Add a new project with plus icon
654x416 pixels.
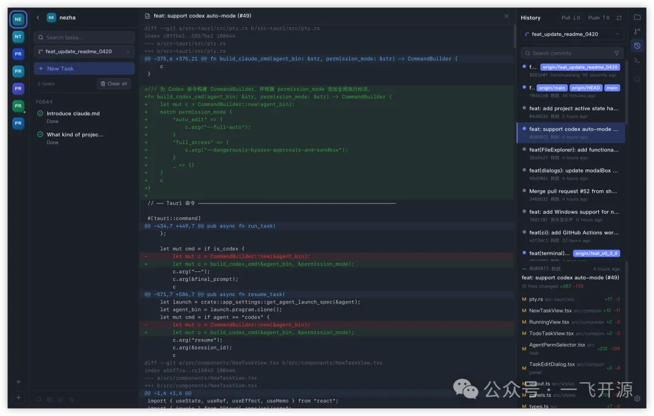point(18,398)
